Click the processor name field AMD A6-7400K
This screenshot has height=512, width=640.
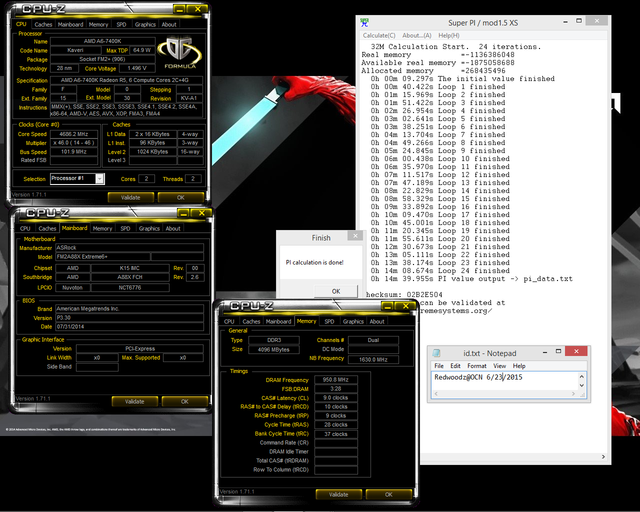tap(102, 41)
